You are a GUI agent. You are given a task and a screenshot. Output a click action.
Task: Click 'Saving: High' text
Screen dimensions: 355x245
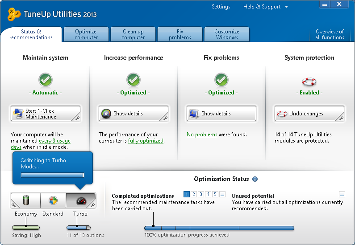(x=26, y=235)
